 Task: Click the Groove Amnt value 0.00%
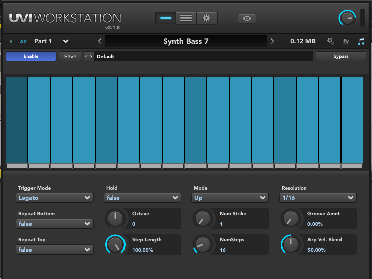[315, 224]
